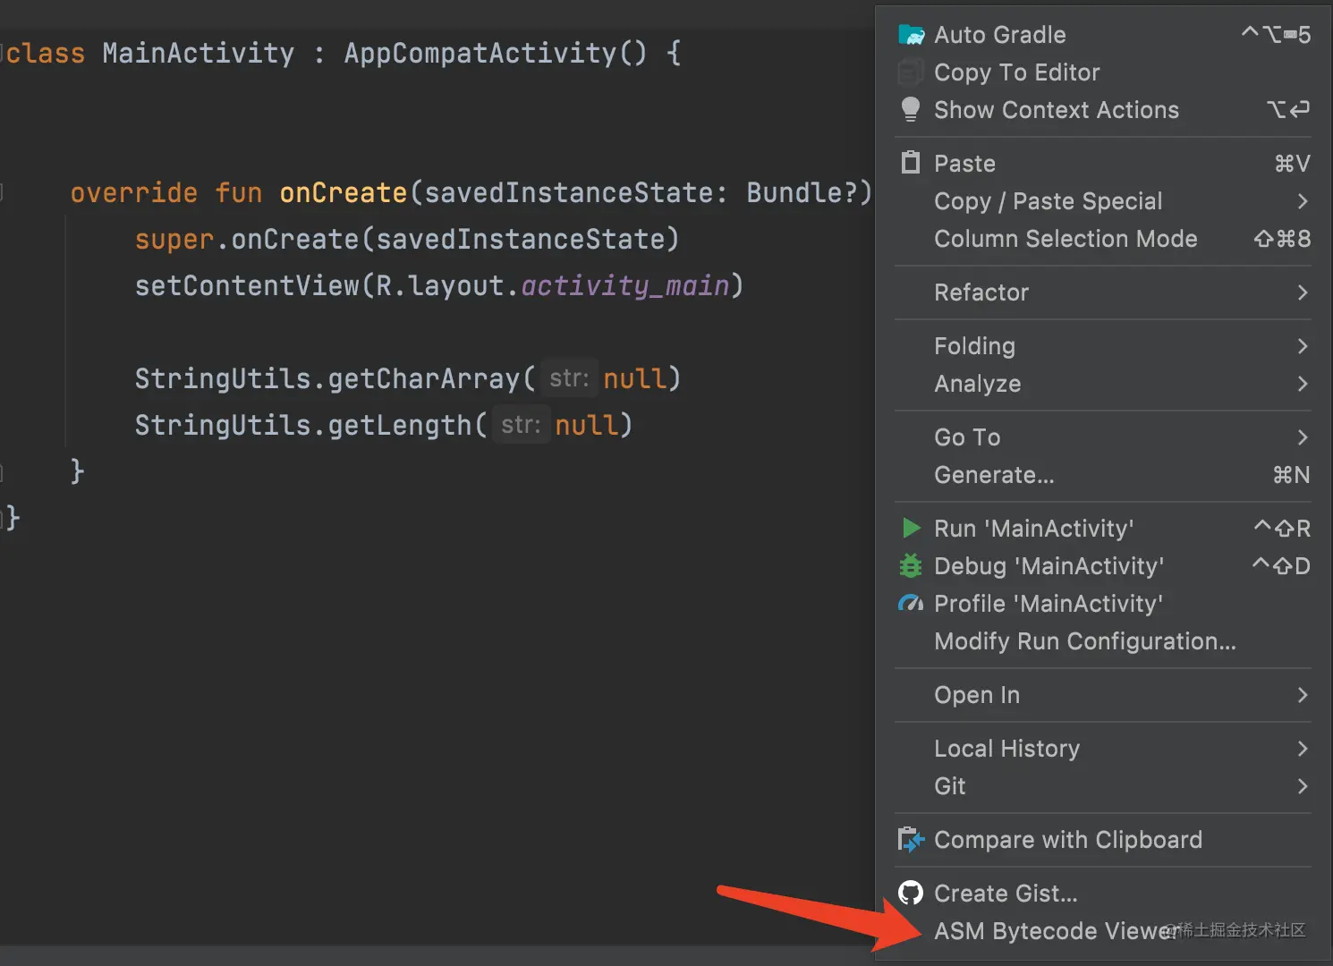The width and height of the screenshot is (1333, 966).
Task: Click the onCreate function name in code
Action: 344,193
